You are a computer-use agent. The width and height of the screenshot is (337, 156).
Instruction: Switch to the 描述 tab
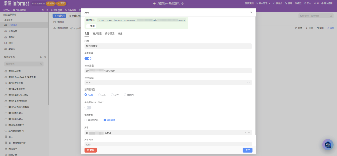[120, 34]
